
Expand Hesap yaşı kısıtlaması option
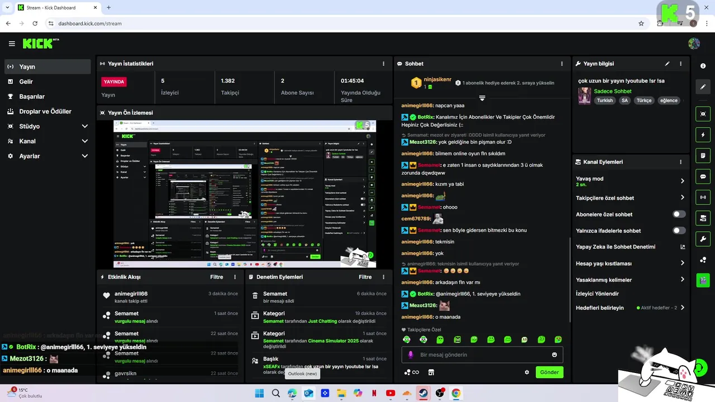tap(682, 263)
